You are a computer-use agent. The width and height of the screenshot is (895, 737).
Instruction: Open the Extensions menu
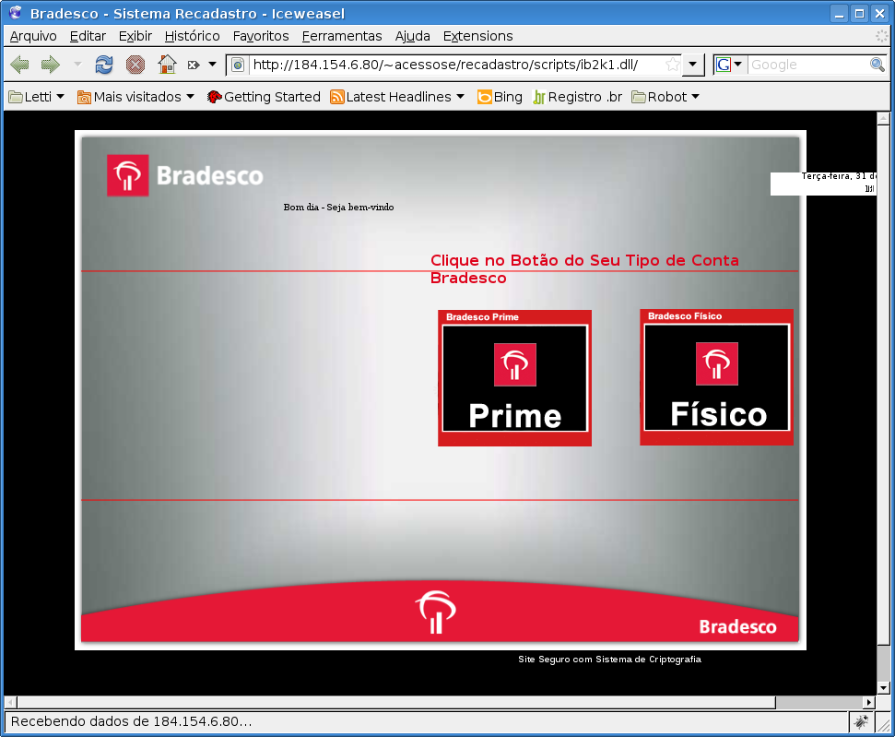point(477,36)
